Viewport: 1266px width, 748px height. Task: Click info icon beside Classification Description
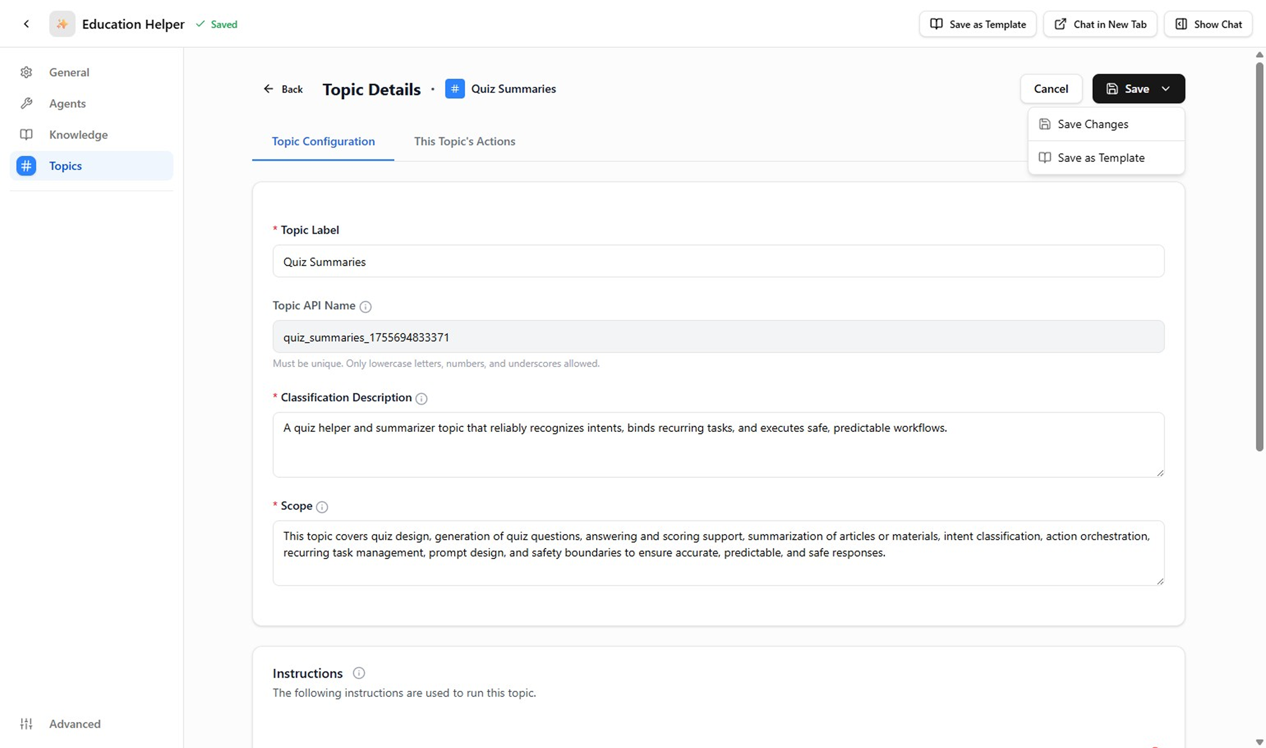click(x=421, y=399)
